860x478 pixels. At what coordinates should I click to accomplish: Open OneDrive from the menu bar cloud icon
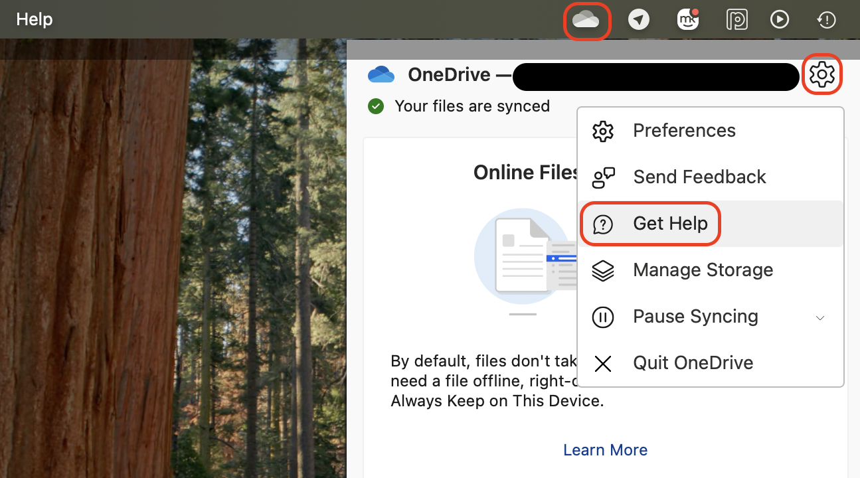pyautogui.click(x=587, y=19)
